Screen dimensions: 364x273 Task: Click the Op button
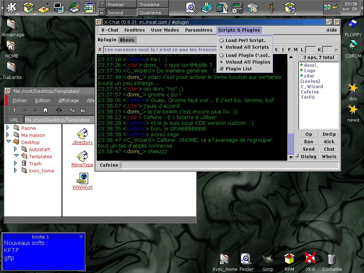[x=309, y=134]
